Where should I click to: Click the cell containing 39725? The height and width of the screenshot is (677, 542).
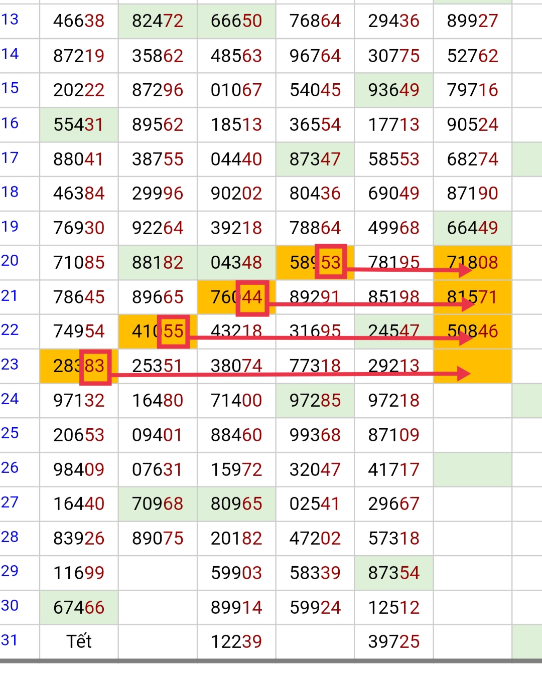tap(393, 641)
